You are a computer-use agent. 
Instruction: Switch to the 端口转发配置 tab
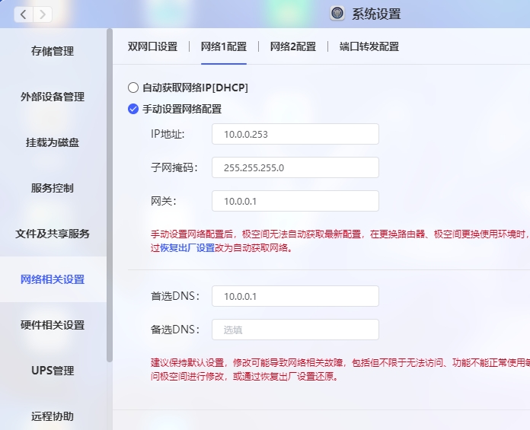(369, 46)
